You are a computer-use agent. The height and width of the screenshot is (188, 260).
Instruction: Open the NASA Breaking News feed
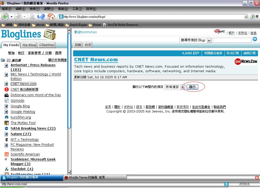pyautogui.click(x=33, y=128)
